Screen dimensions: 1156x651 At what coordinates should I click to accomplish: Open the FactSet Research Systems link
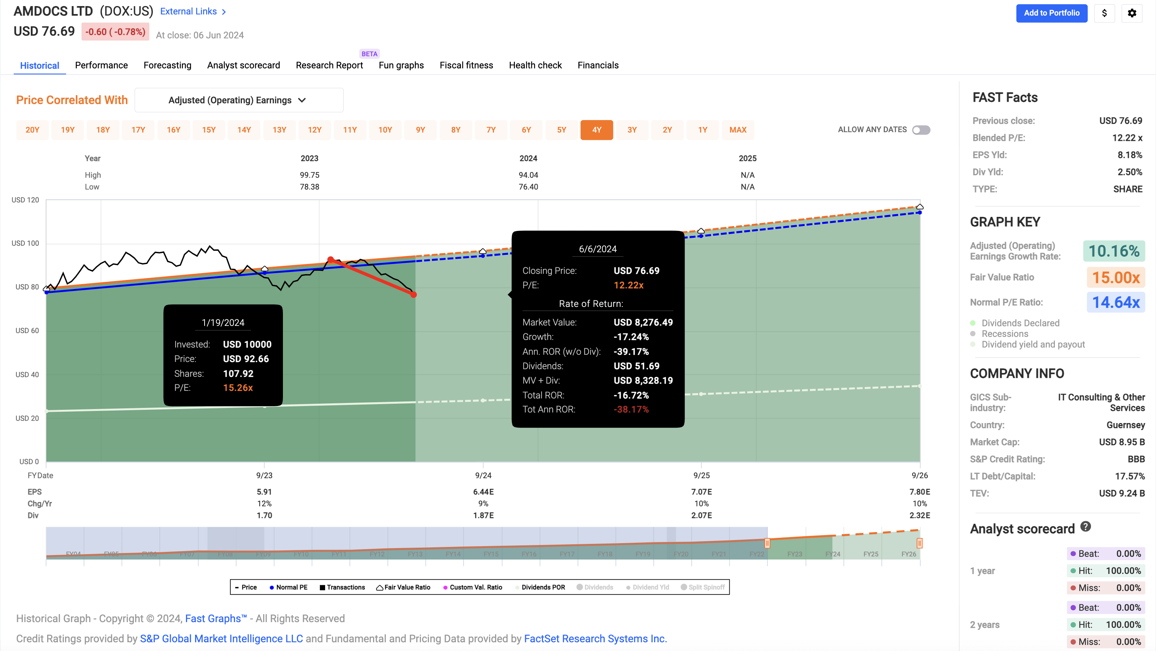click(x=595, y=638)
